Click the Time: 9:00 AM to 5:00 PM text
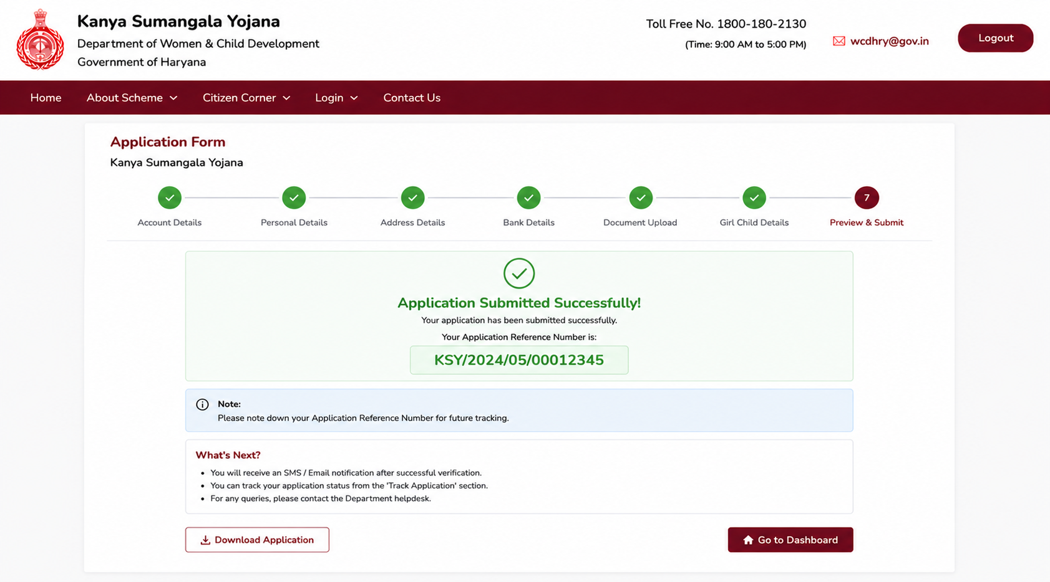 (x=746, y=44)
